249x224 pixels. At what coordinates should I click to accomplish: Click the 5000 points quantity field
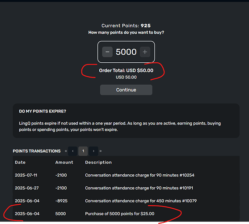126,52
